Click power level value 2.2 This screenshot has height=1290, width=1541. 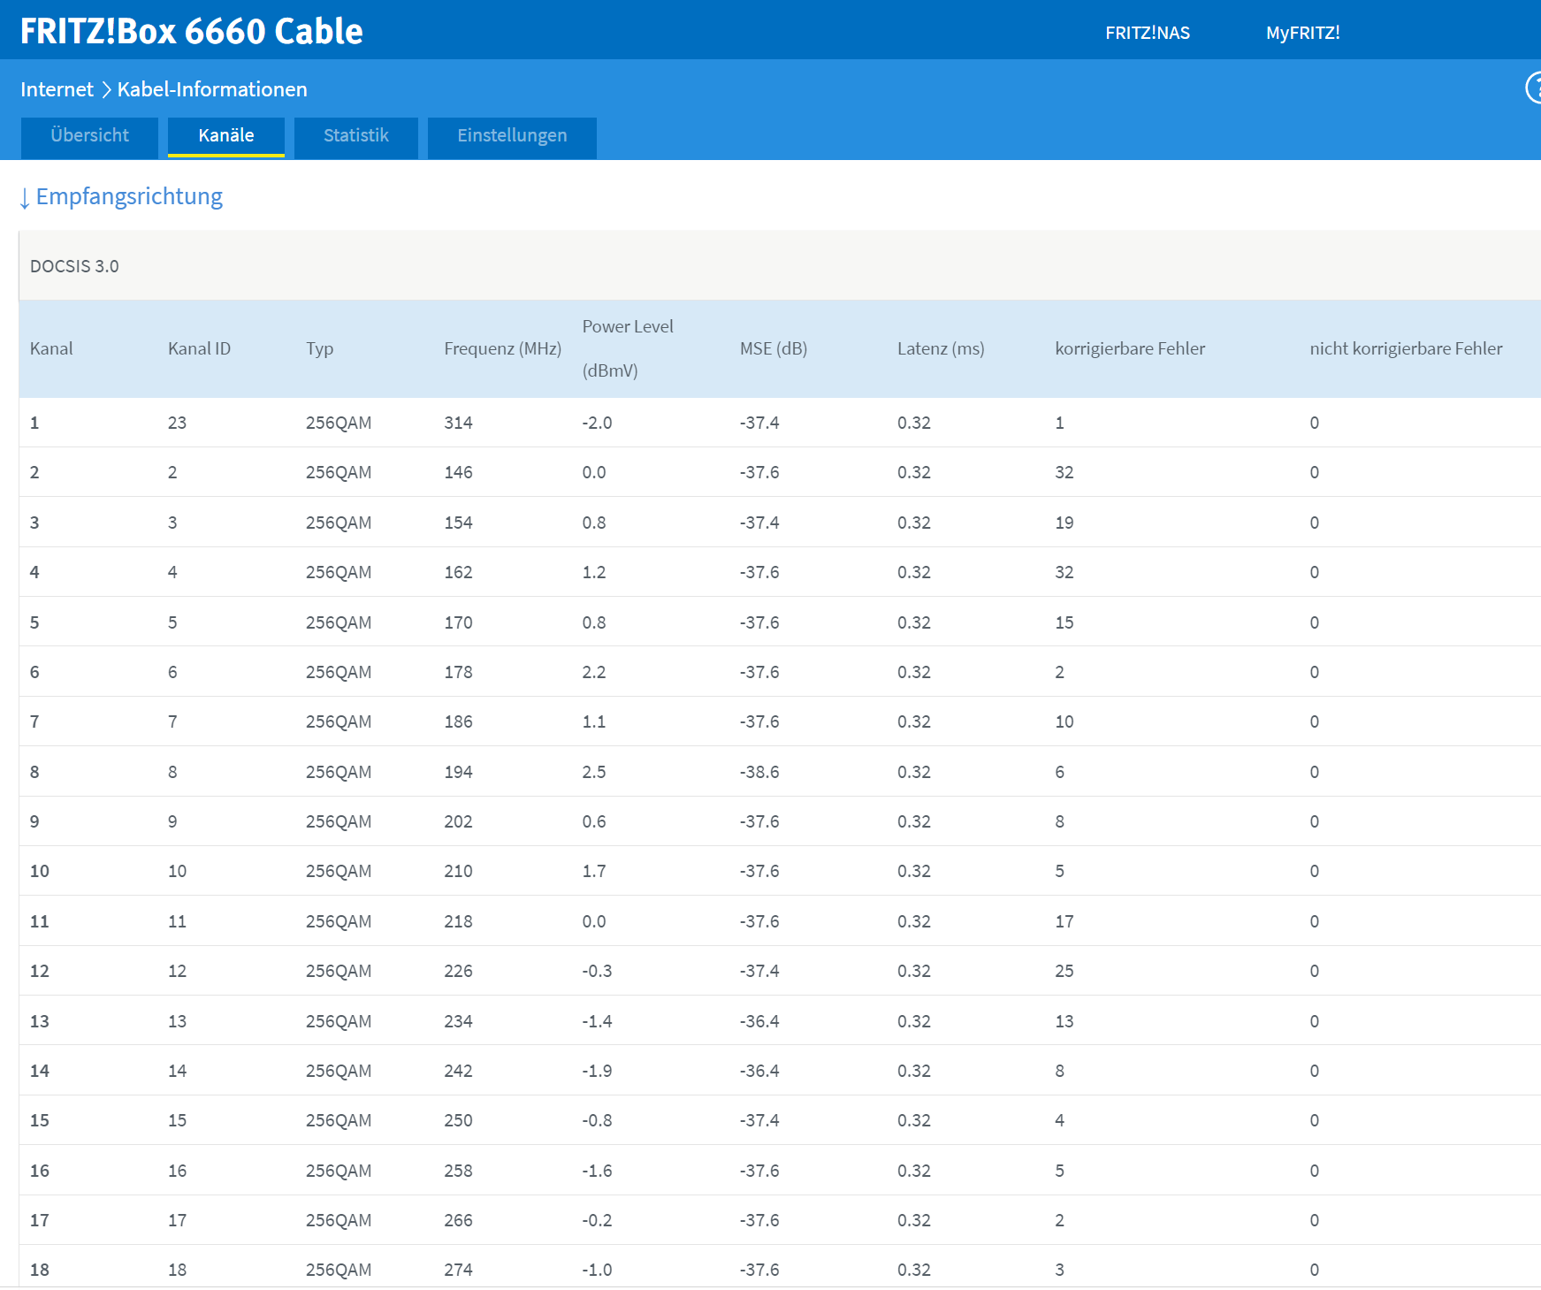pyautogui.click(x=594, y=672)
